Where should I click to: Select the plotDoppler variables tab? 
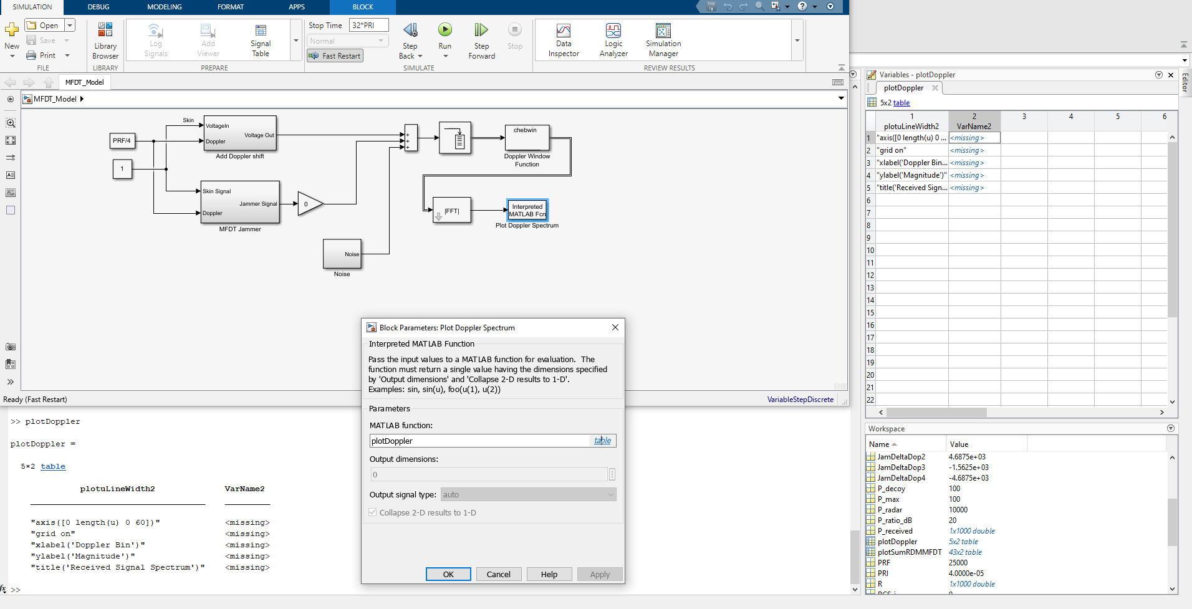click(903, 88)
